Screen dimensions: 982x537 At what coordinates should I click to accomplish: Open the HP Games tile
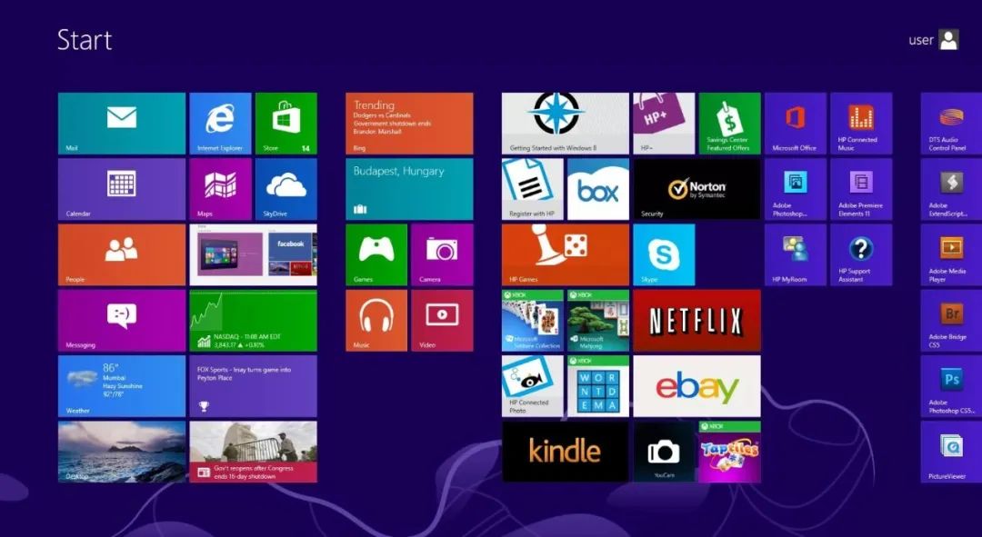click(x=566, y=254)
